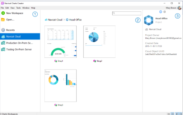
Task: Show the info tab in details pane
Action: click(161, 12)
